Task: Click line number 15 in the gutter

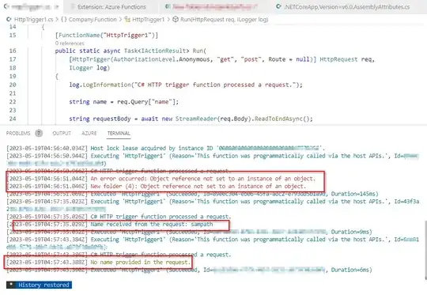Action: (x=13, y=35)
